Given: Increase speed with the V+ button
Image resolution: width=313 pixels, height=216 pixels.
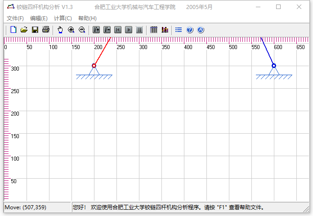Looking at the screenshot, I should click(x=96, y=30).
